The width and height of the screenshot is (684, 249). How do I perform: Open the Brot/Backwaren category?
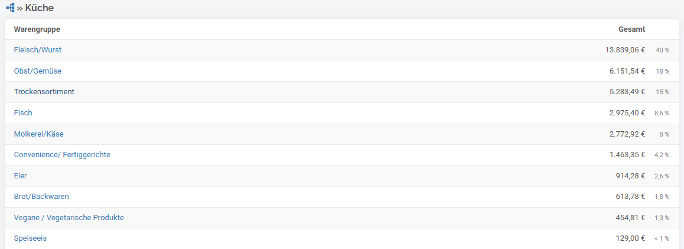pyautogui.click(x=41, y=197)
